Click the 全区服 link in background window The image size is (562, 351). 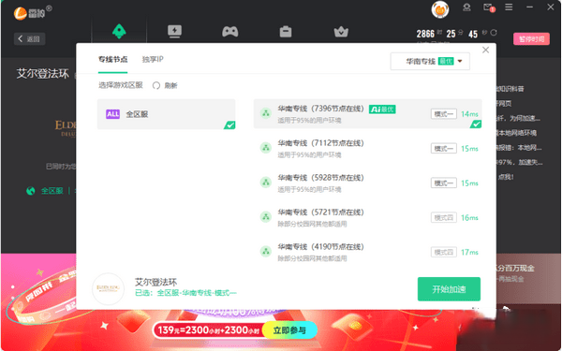click(52, 191)
